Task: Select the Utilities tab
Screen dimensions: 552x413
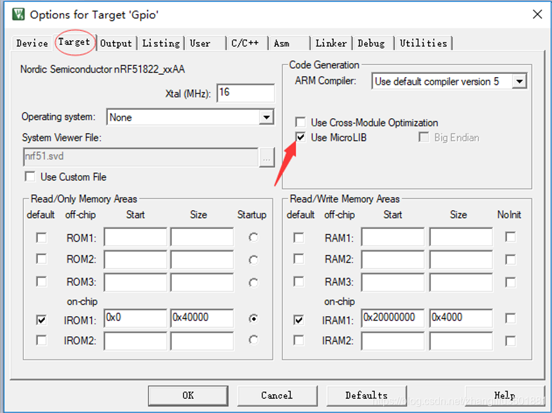Action: (423, 43)
